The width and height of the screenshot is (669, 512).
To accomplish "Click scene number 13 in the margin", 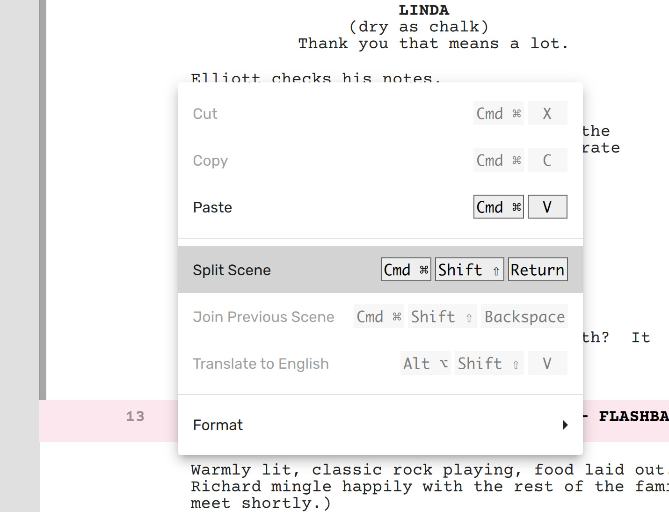I will 135,417.
